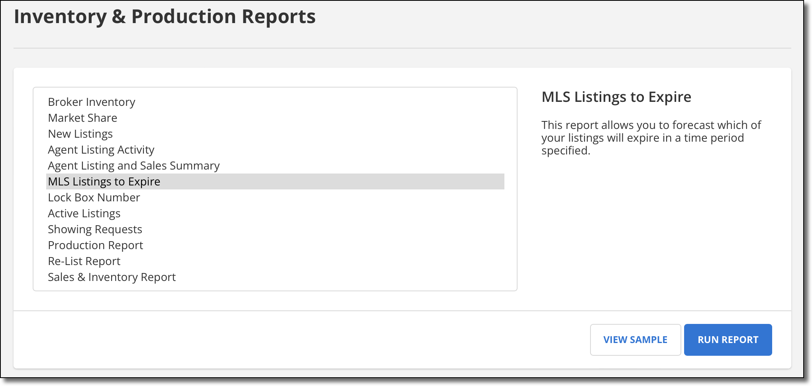Choose Showing Requests from the list
This screenshot has width=812, height=386.
coord(95,229)
